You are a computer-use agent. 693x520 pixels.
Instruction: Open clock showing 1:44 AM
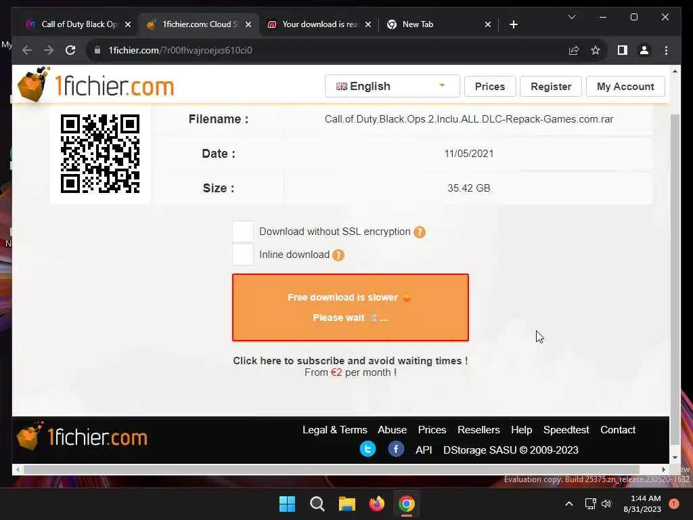[x=642, y=504]
